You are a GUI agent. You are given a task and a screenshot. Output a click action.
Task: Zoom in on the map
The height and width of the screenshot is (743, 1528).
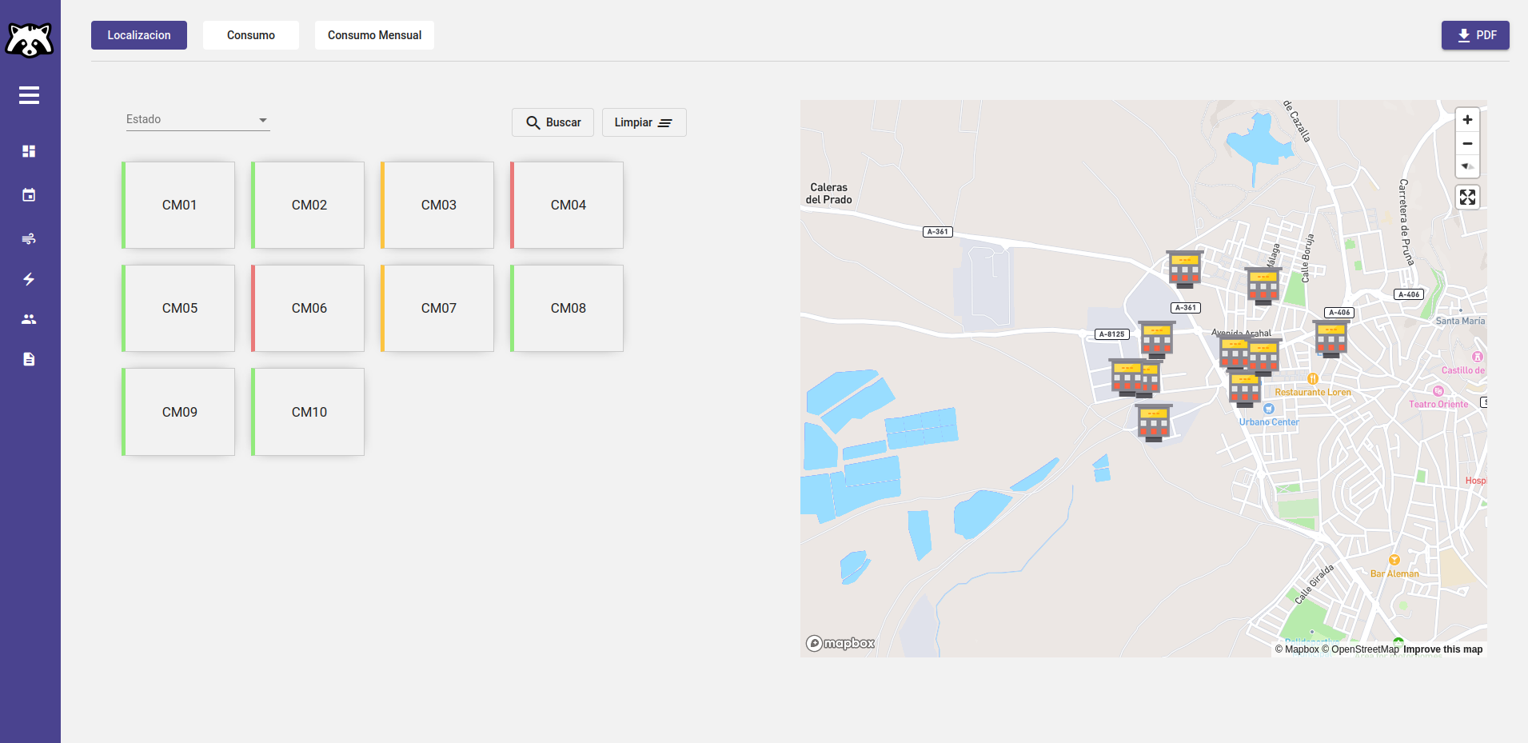[x=1467, y=120]
